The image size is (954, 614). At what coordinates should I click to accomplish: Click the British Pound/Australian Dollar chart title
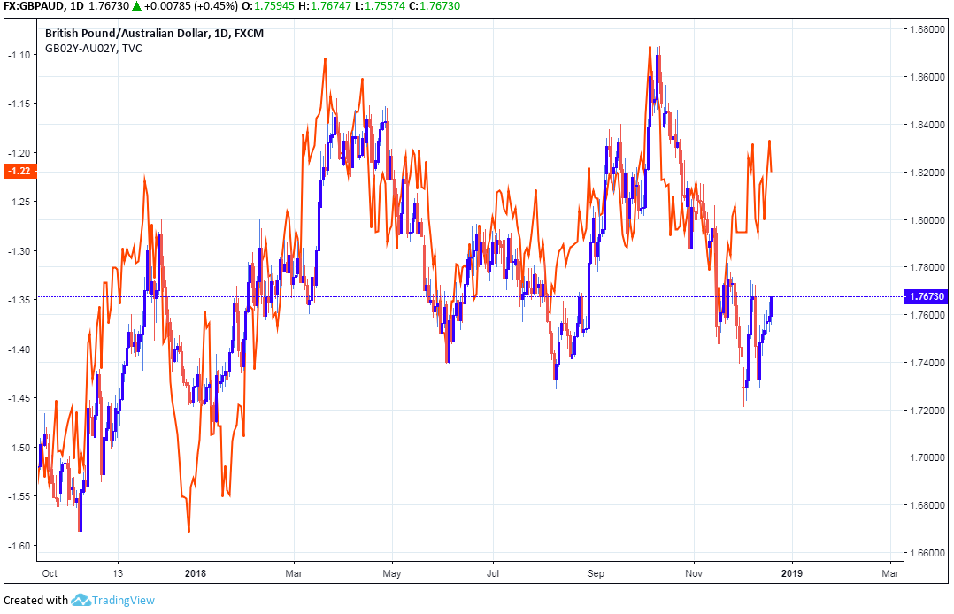coord(154,34)
